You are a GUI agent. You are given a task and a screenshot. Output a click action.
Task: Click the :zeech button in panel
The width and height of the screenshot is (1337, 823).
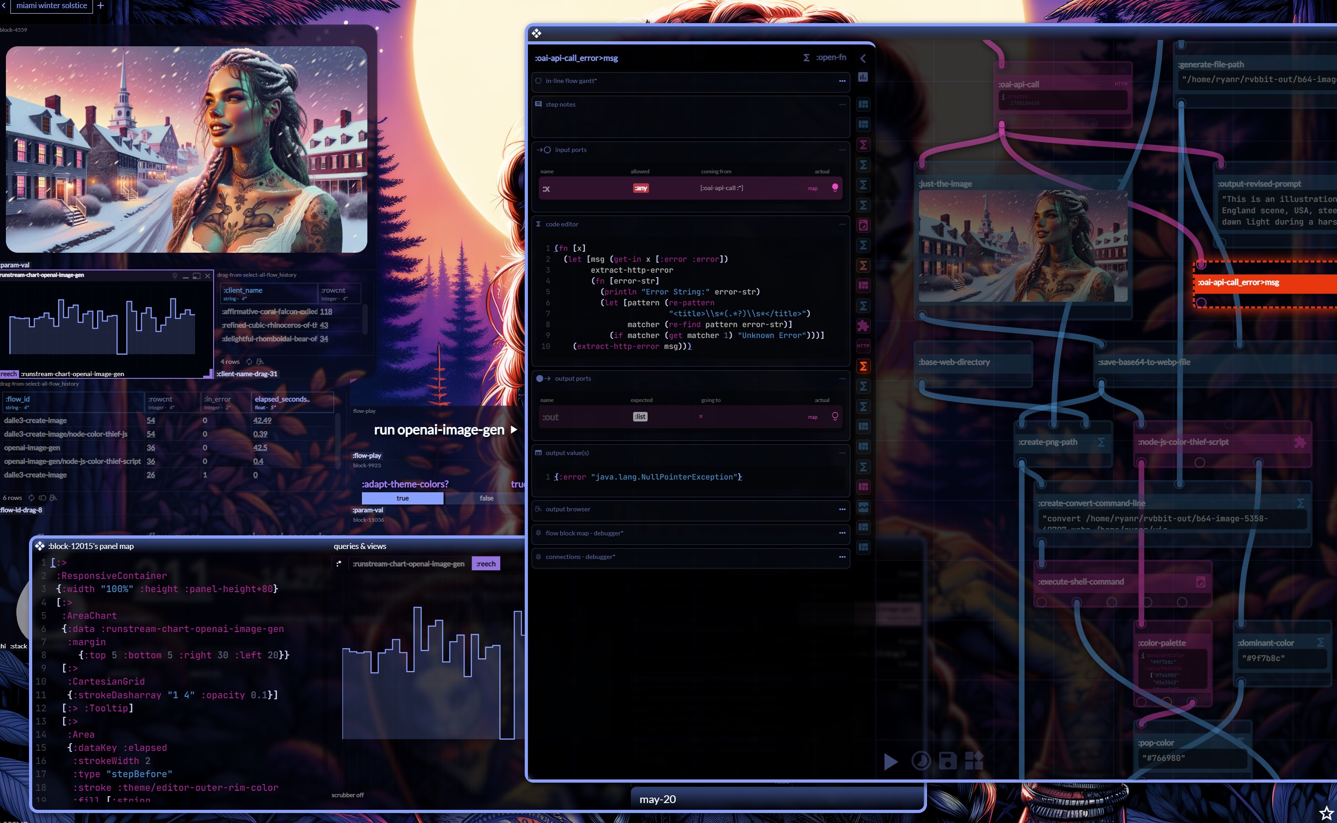(487, 563)
